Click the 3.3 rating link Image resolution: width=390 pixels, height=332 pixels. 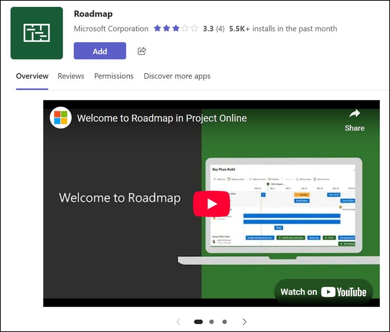click(x=208, y=29)
